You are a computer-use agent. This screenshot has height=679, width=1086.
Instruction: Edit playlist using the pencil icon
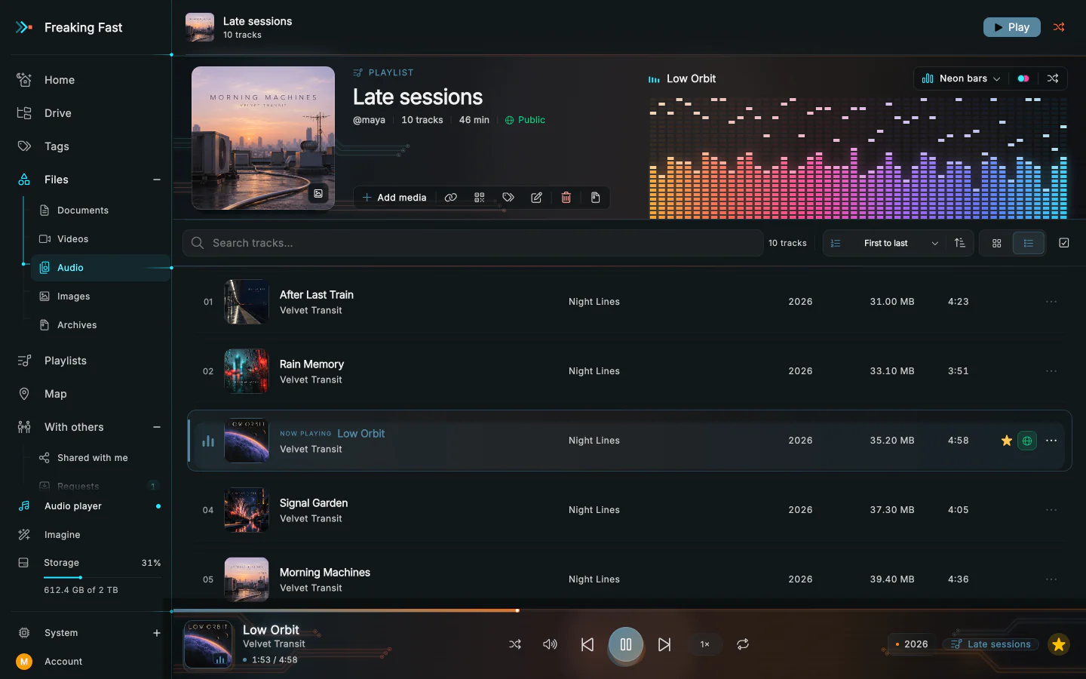pyautogui.click(x=537, y=198)
